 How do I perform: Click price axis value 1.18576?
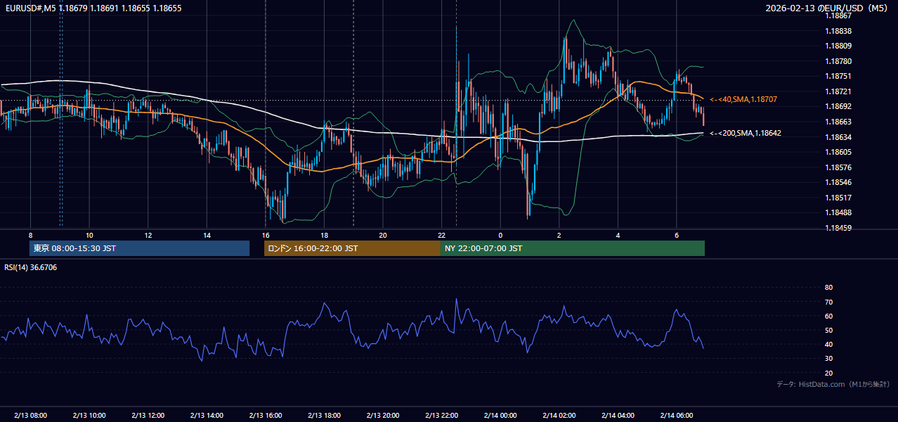838,167
